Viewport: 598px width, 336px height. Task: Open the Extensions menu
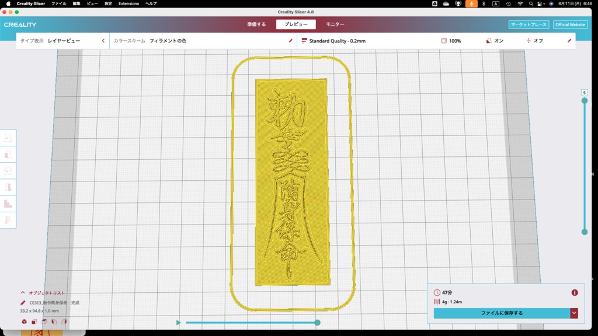coord(128,3)
